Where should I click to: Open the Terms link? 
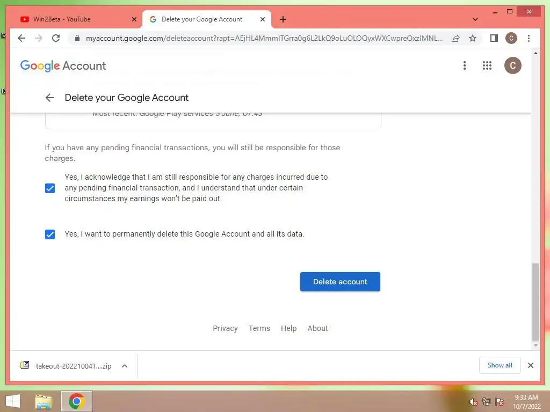[x=259, y=328]
